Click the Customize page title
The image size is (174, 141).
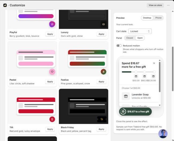17,5
